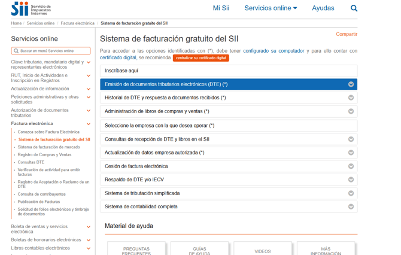Open the Servicios online dropdown menu

point(271,8)
